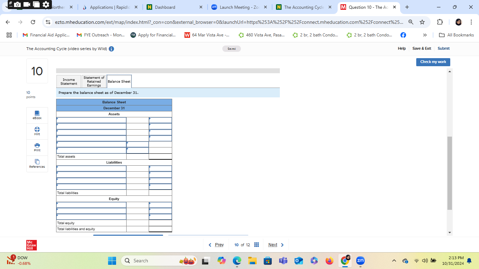Click the Total liabilities amount cell

[x=160, y=193]
